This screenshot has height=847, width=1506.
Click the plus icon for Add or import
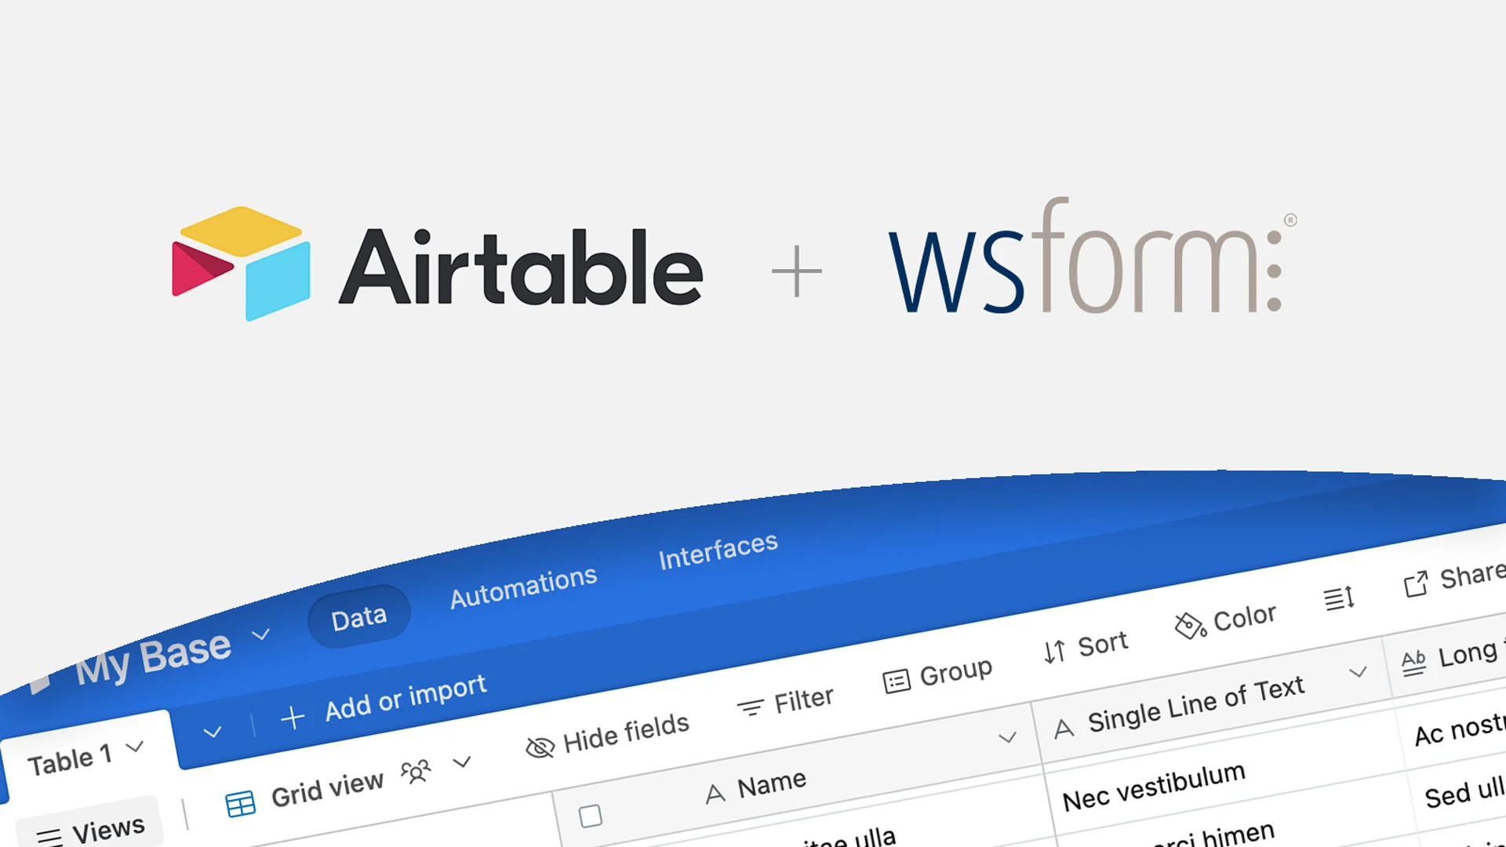[293, 717]
